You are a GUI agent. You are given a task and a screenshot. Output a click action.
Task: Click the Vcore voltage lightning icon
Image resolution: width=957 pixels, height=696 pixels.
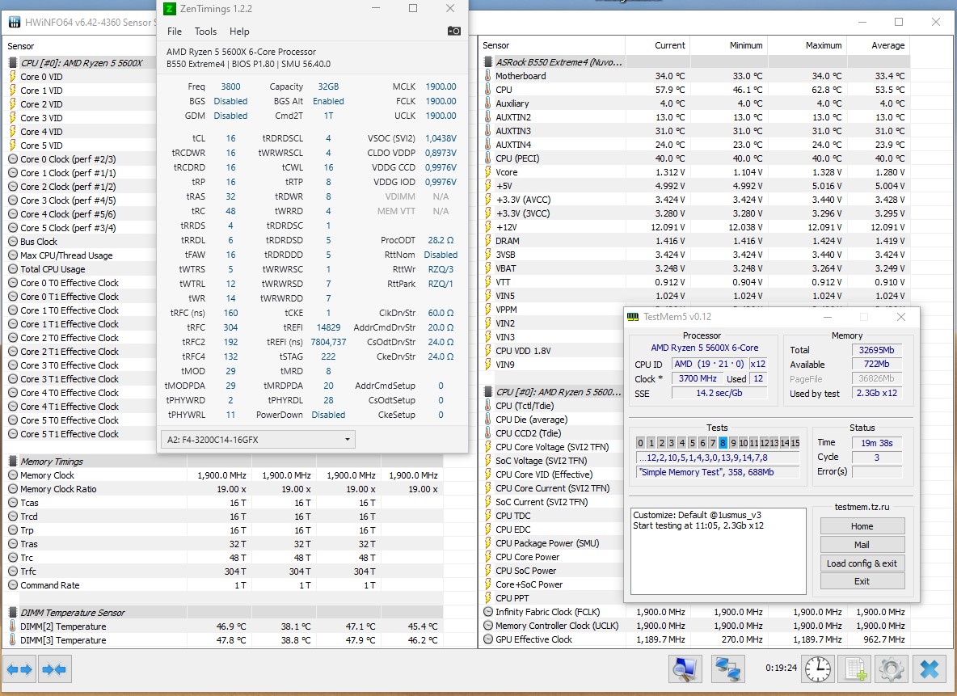pyautogui.click(x=487, y=172)
